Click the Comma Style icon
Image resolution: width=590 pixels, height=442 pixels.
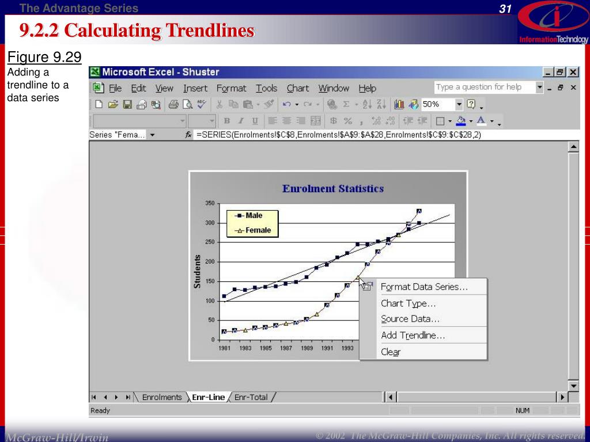pos(361,122)
